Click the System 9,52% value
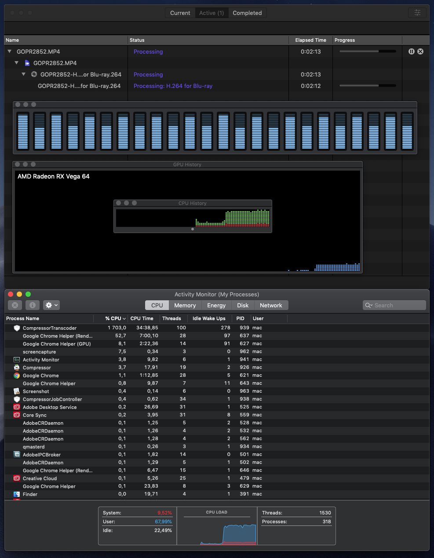Image resolution: width=434 pixels, height=558 pixels. coord(164,513)
